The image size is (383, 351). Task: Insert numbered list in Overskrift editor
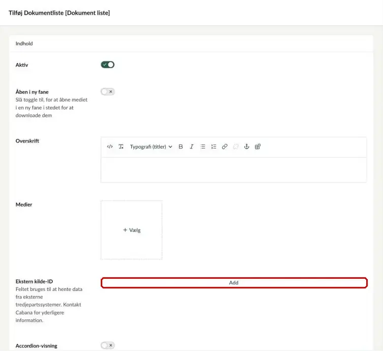[x=214, y=147]
